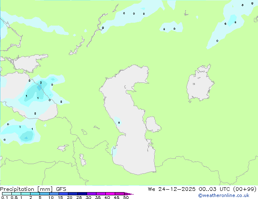Image resolution: width=258 pixels, height=199 pixels.
Task: Click the '45' legend scale label
Action: point(116,197)
